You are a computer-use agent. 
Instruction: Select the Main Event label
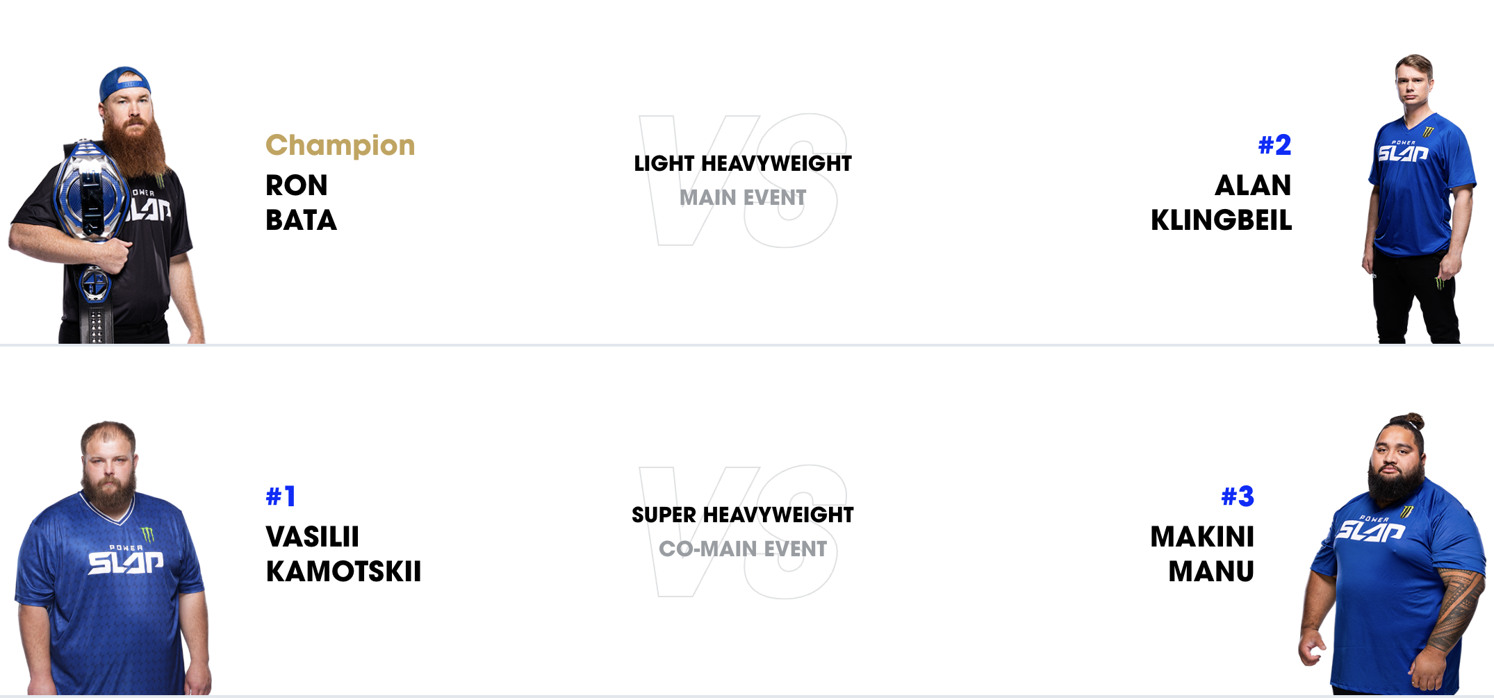[743, 198]
